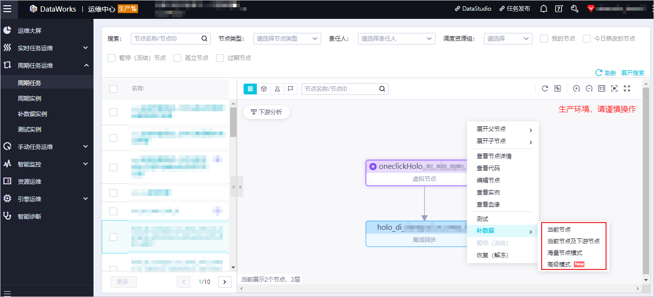Check the 暂停（冻结）节点 checkbox
The image size is (654, 297).
[111, 58]
